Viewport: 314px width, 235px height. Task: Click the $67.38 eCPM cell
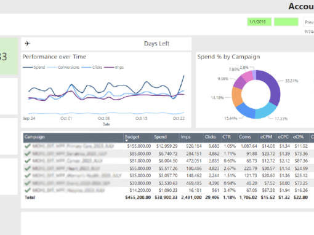tap(268, 190)
